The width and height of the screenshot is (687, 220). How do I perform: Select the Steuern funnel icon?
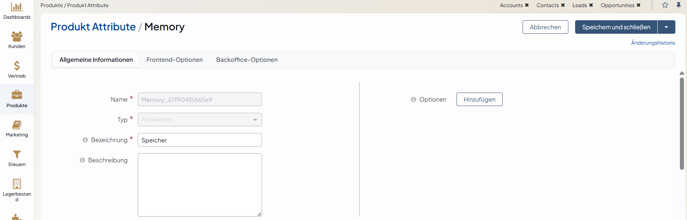coord(17,154)
